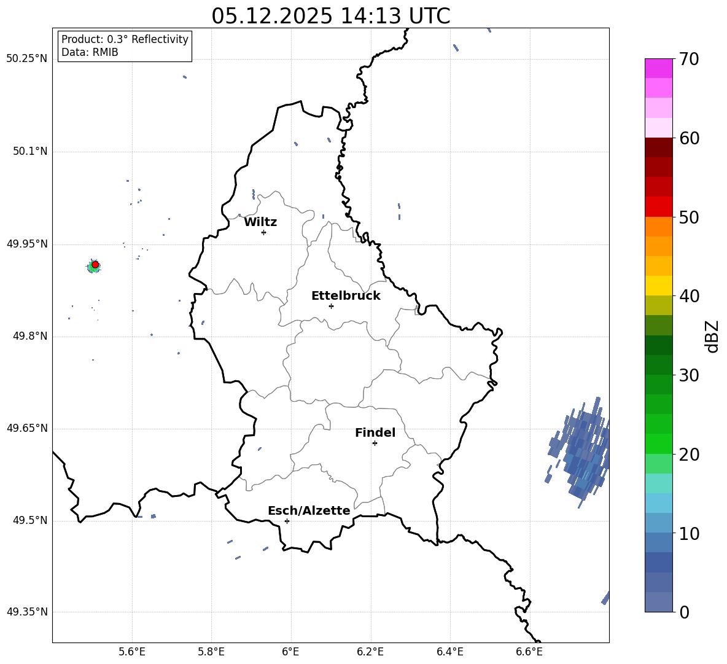The image size is (727, 664).
Task: Click the 50.25°N latitude label
Action: (27, 59)
